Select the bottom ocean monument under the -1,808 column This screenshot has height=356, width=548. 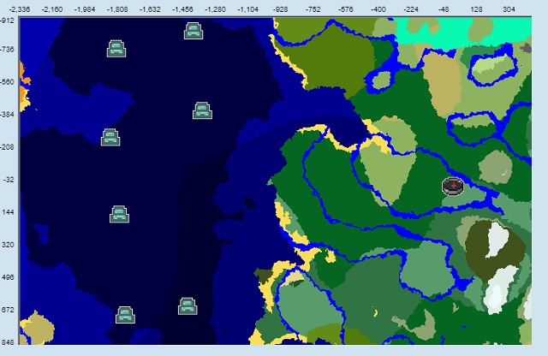click(125, 315)
